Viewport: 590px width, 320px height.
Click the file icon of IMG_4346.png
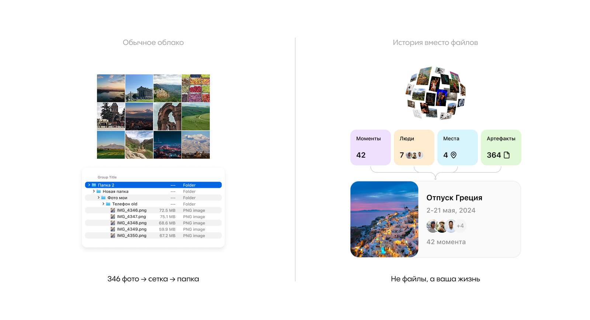click(x=113, y=210)
